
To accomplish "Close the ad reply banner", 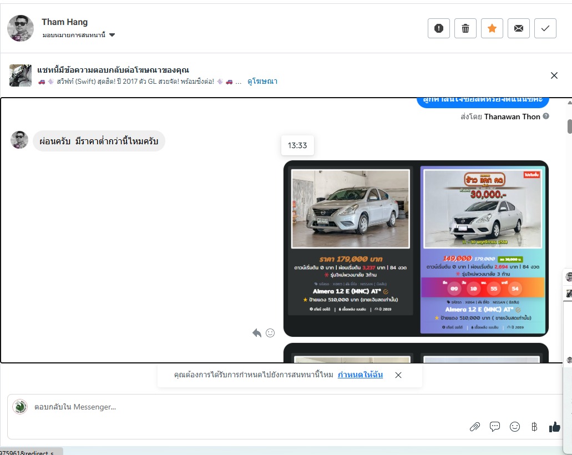I will (x=554, y=75).
